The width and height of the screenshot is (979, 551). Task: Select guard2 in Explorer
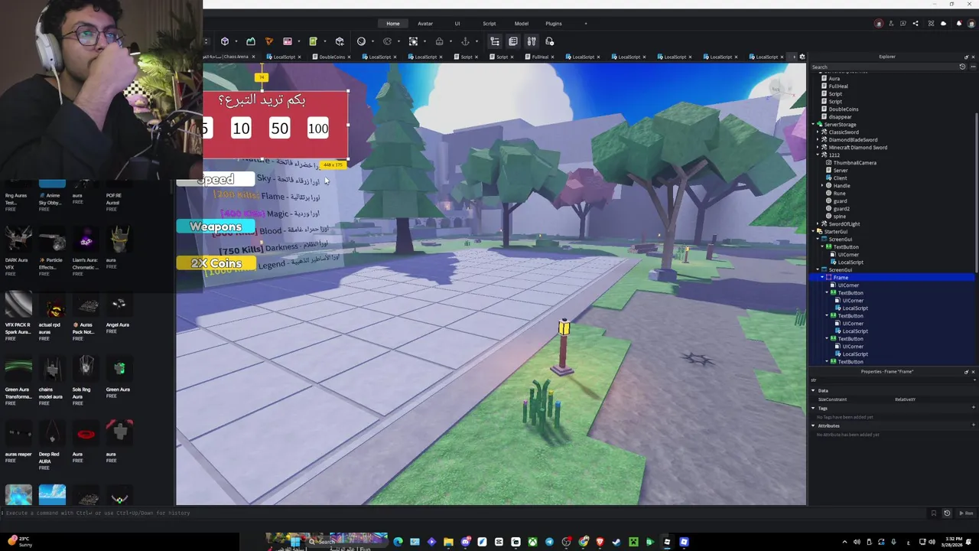point(841,209)
